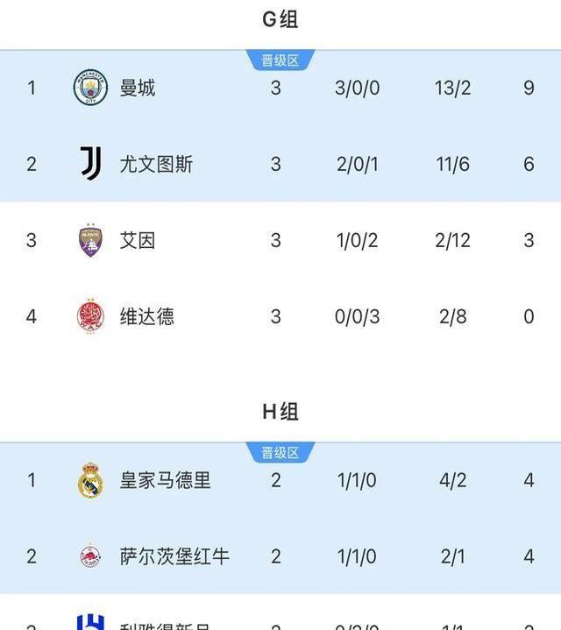561x630 pixels.
Task: Open the 艾因 team name
Action: [138, 240]
